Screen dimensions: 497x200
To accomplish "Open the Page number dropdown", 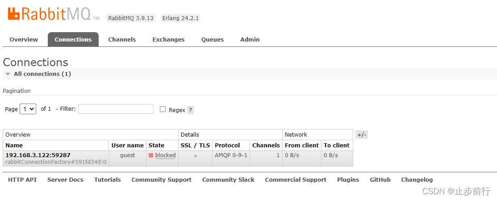I will click(x=28, y=109).
